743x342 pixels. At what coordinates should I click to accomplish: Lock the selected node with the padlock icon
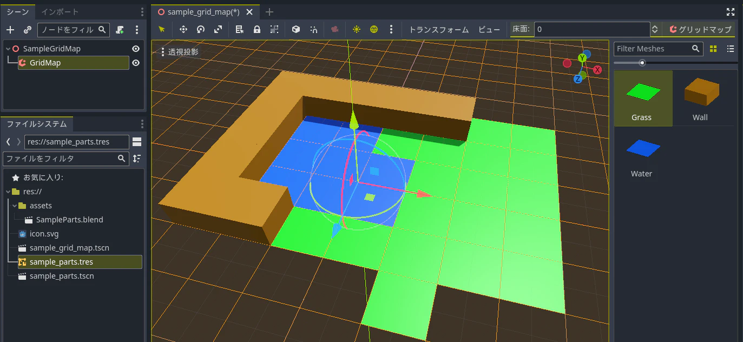click(x=257, y=30)
